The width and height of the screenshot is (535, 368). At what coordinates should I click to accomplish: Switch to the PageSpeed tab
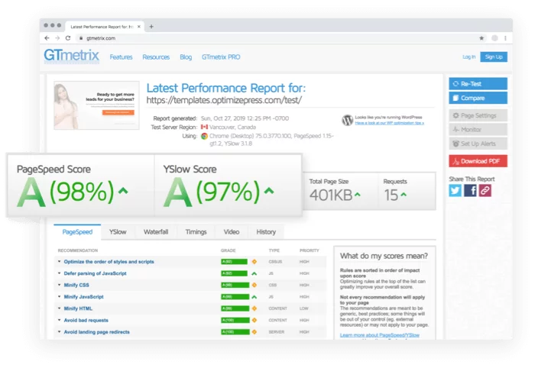77,232
